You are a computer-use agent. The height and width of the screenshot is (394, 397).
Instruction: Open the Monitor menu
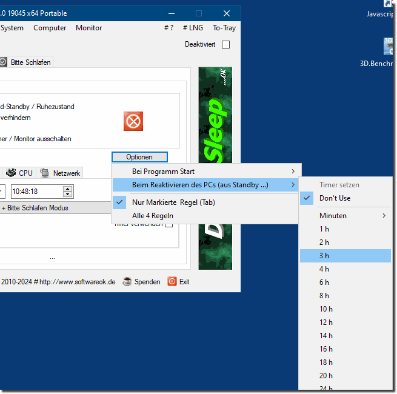89,28
